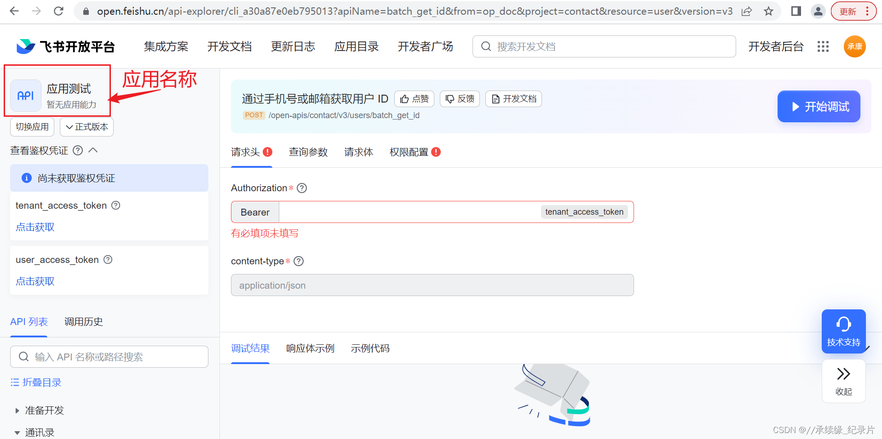Show help for content-type field

click(299, 261)
